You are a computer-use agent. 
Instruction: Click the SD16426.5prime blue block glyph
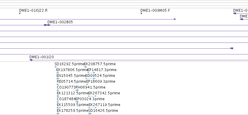[x=90, y=114]
